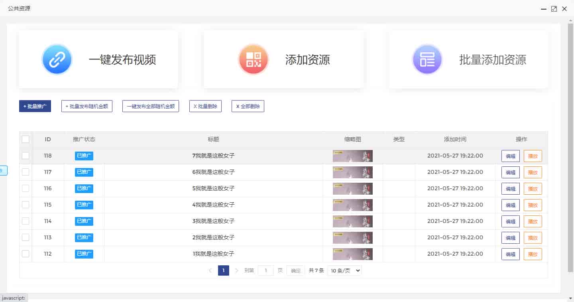The image size is (574, 302).
Task: Select the checkbox for row ID 112
Action: tap(26, 254)
